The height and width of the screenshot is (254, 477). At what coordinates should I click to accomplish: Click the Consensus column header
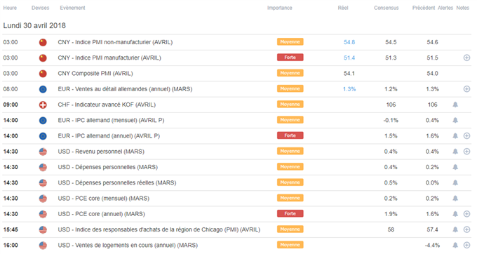coord(386,8)
